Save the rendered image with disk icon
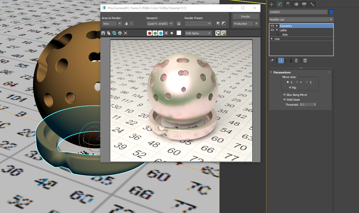 click(103, 33)
